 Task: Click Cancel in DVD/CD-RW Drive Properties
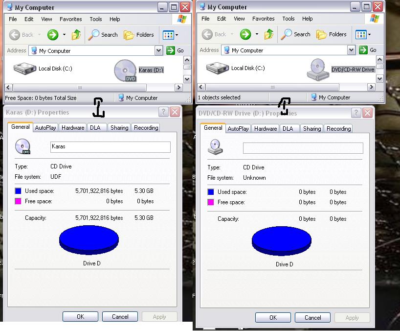click(312, 317)
